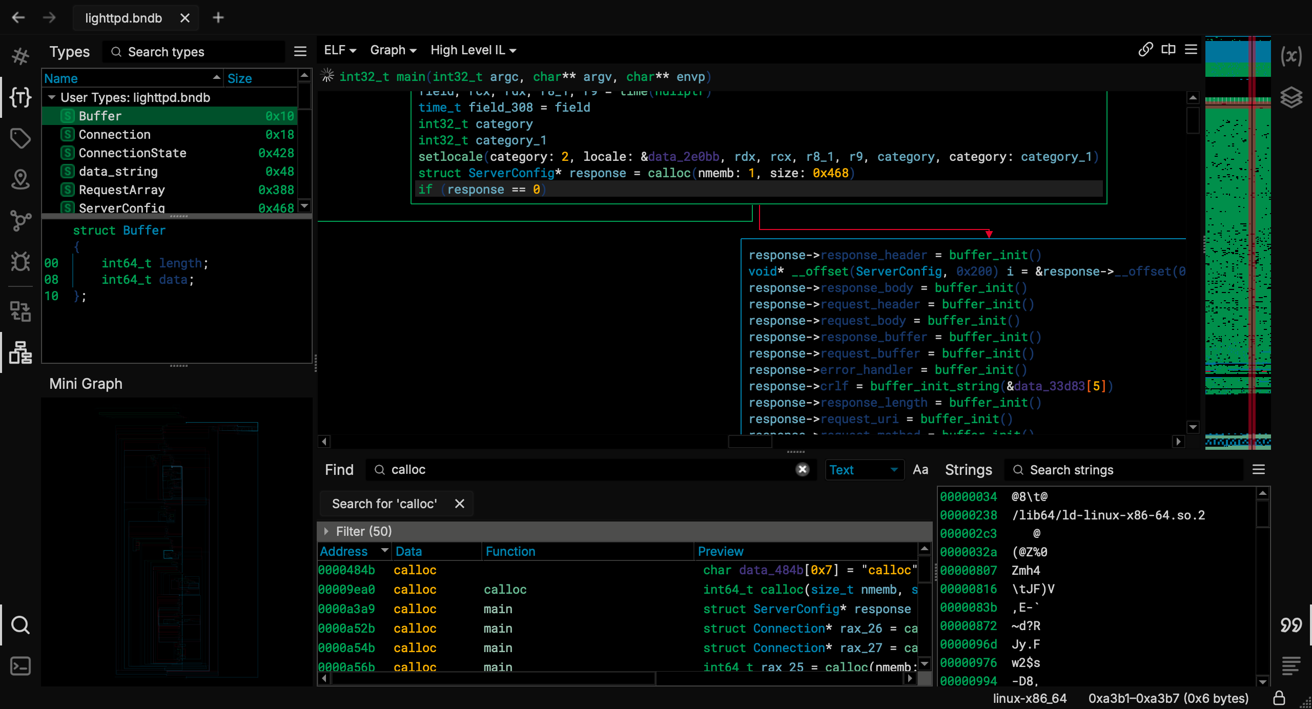The height and width of the screenshot is (709, 1312).
Task: Clear the calloc search text
Action: pos(803,469)
